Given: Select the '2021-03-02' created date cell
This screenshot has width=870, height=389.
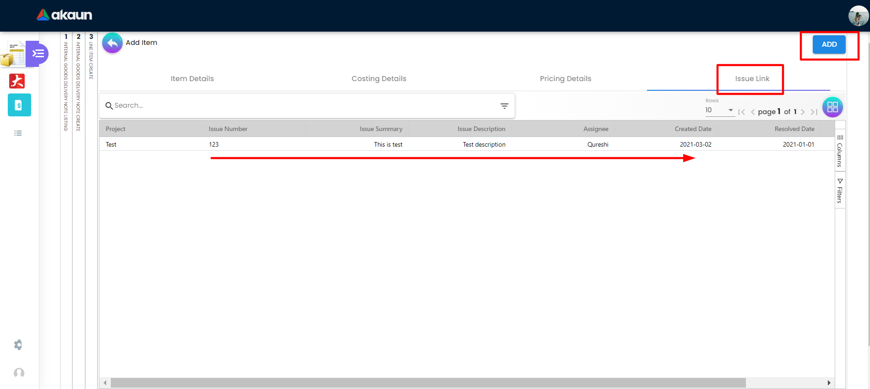Looking at the screenshot, I should 696,144.
